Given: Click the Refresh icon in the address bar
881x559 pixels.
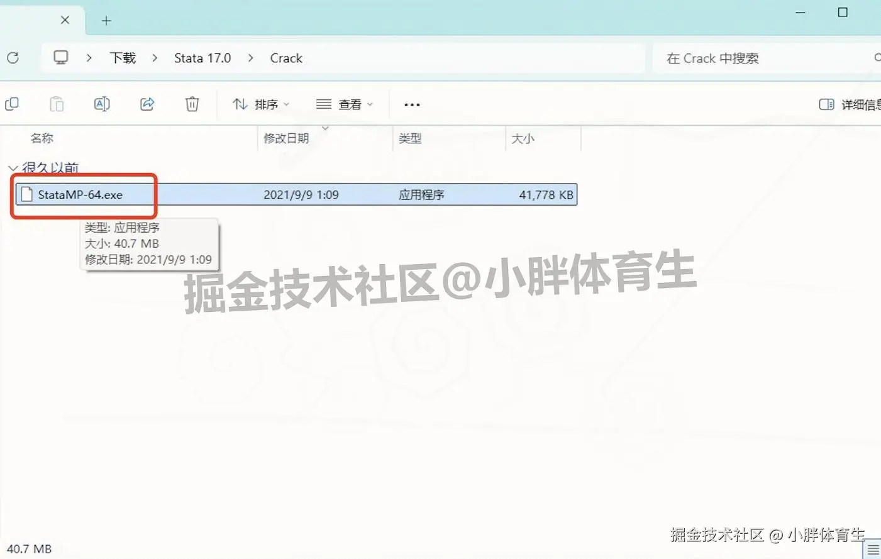Looking at the screenshot, I should click(x=13, y=57).
